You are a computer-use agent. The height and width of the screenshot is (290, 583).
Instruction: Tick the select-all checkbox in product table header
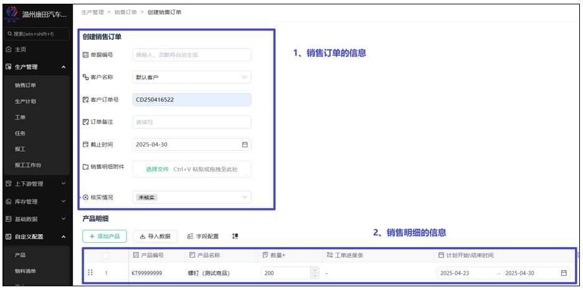pos(106,255)
